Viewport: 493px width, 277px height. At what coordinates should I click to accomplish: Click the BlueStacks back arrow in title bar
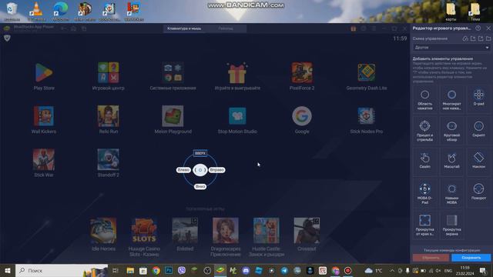coord(64,28)
